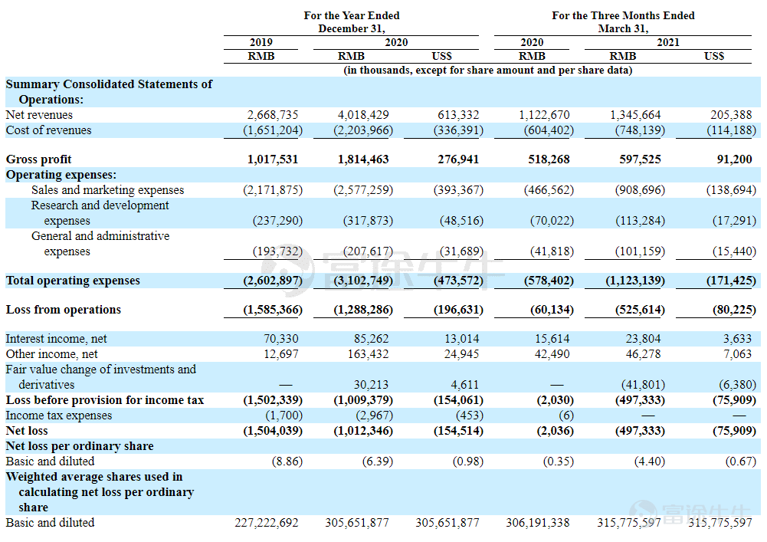Click other income value 163,432
The height and width of the screenshot is (542, 767).
(368, 354)
